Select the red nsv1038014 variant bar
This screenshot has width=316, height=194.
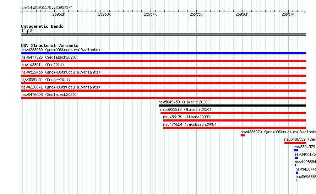[163, 68]
